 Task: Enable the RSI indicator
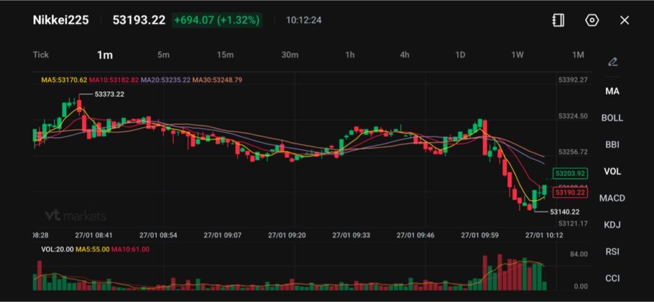point(612,252)
